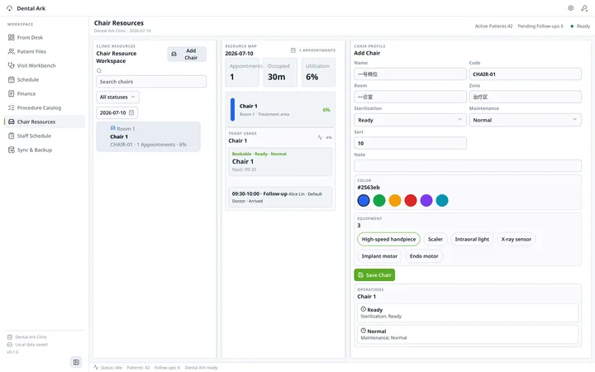Enable X-ray sensor equipment chip
The height and width of the screenshot is (372, 595).
coord(516,239)
